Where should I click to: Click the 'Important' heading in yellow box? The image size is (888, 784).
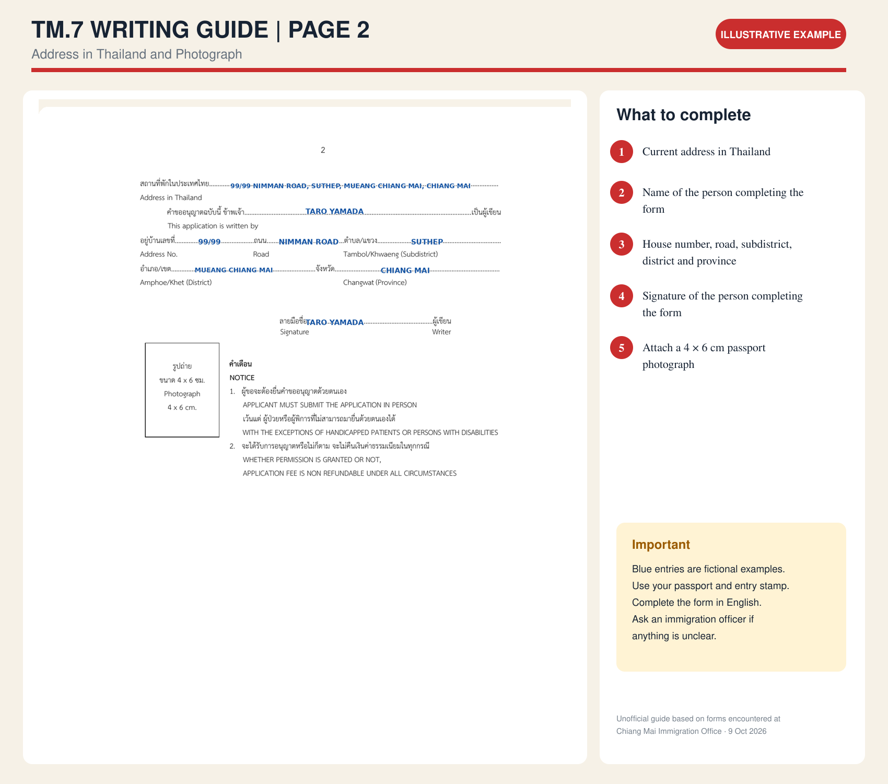coord(661,545)
